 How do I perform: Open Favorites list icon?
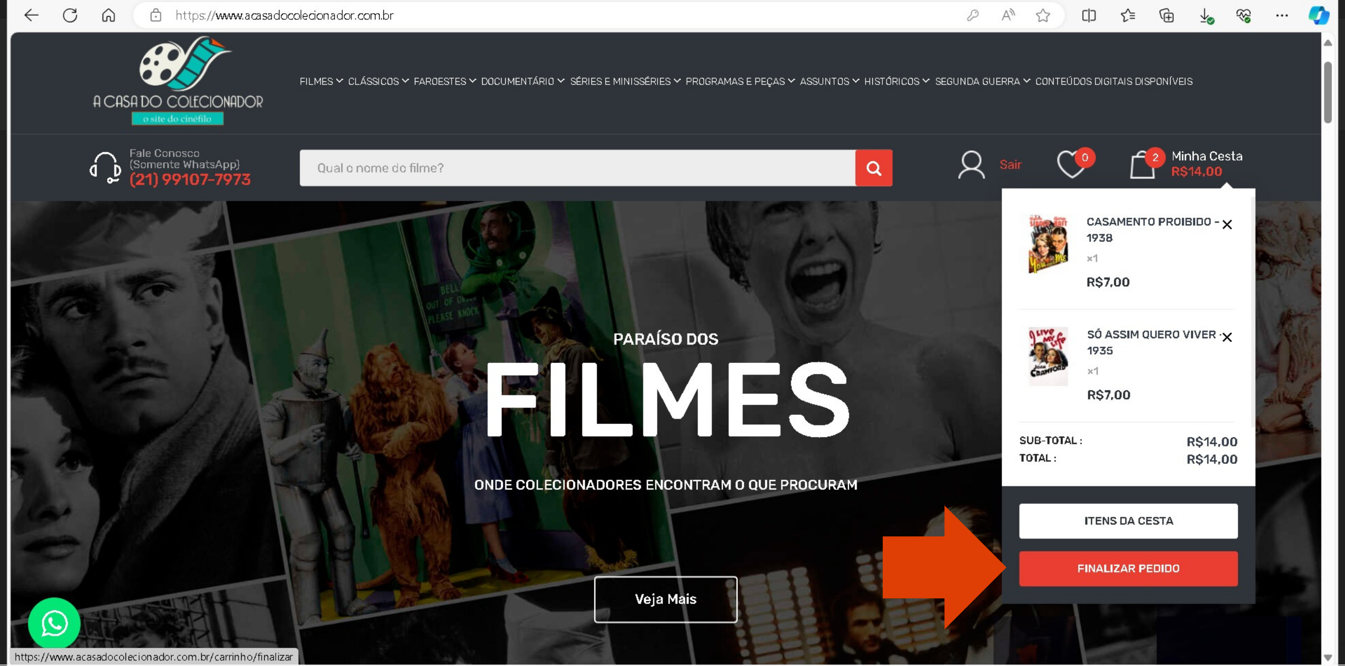(1128, 15)
